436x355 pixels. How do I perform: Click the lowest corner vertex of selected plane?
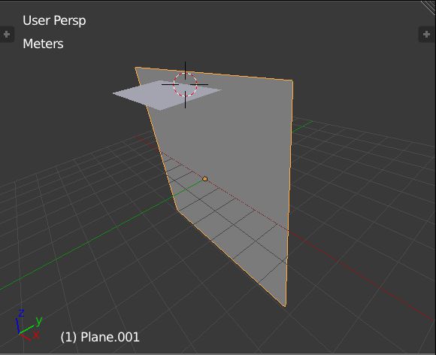coord(286,306)
